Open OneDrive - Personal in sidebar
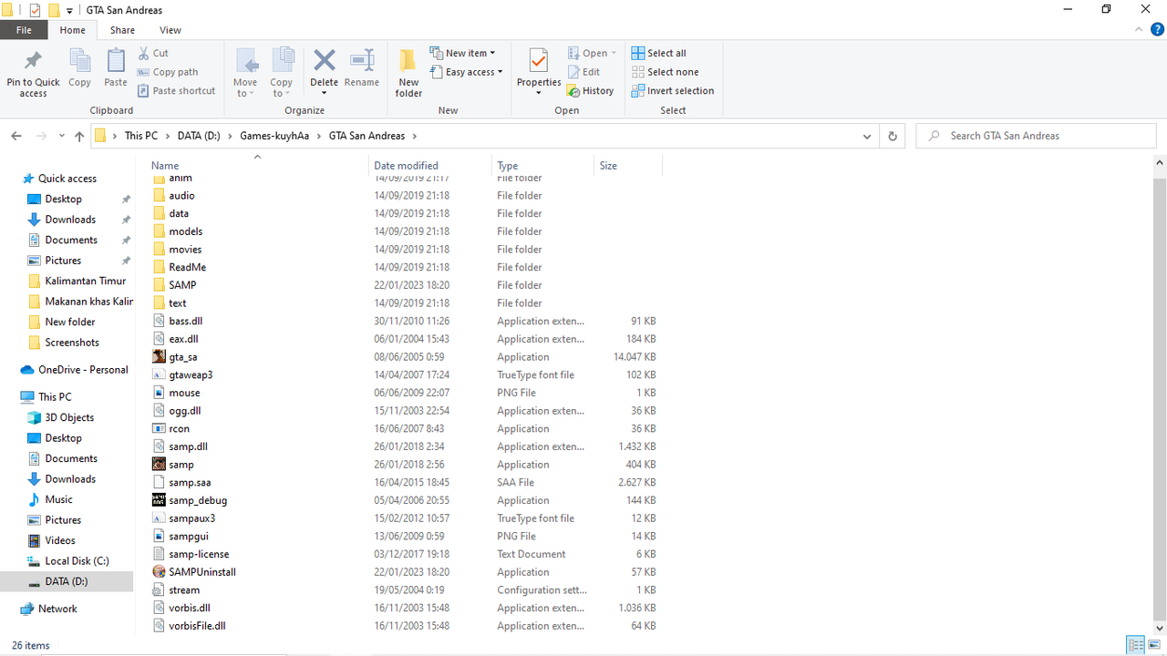 click(83, 370)
